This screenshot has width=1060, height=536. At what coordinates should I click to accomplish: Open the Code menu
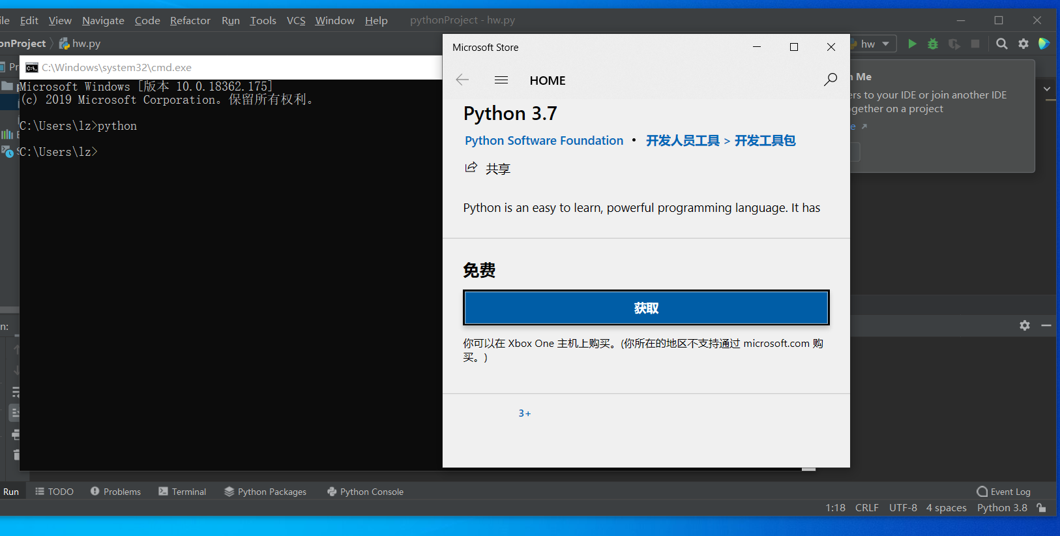(x=147, y=21)
